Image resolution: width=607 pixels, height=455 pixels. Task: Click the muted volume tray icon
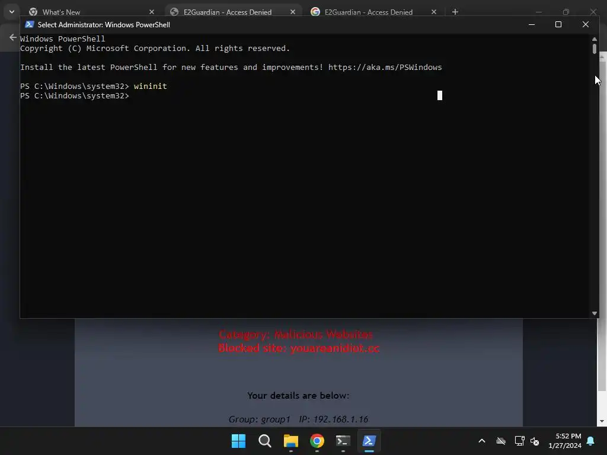535,441
